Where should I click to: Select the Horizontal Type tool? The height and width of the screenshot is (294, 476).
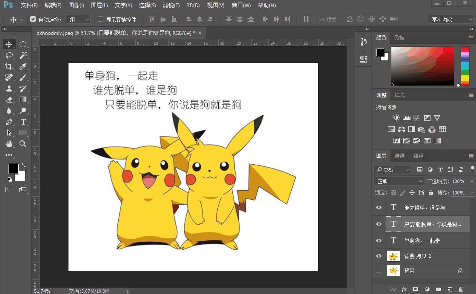point(23,122)
